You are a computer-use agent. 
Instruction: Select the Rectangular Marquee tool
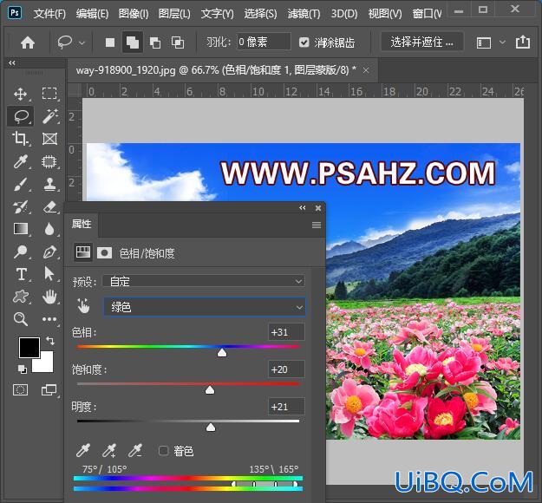click(49, 94)
